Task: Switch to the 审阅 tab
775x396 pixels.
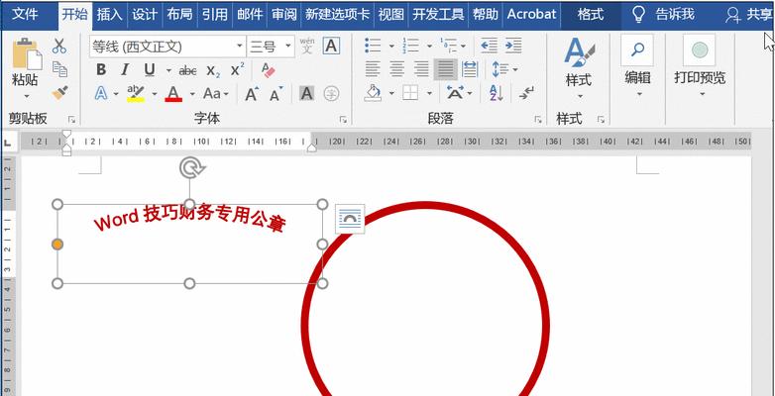Action: (x=283, y=14)
